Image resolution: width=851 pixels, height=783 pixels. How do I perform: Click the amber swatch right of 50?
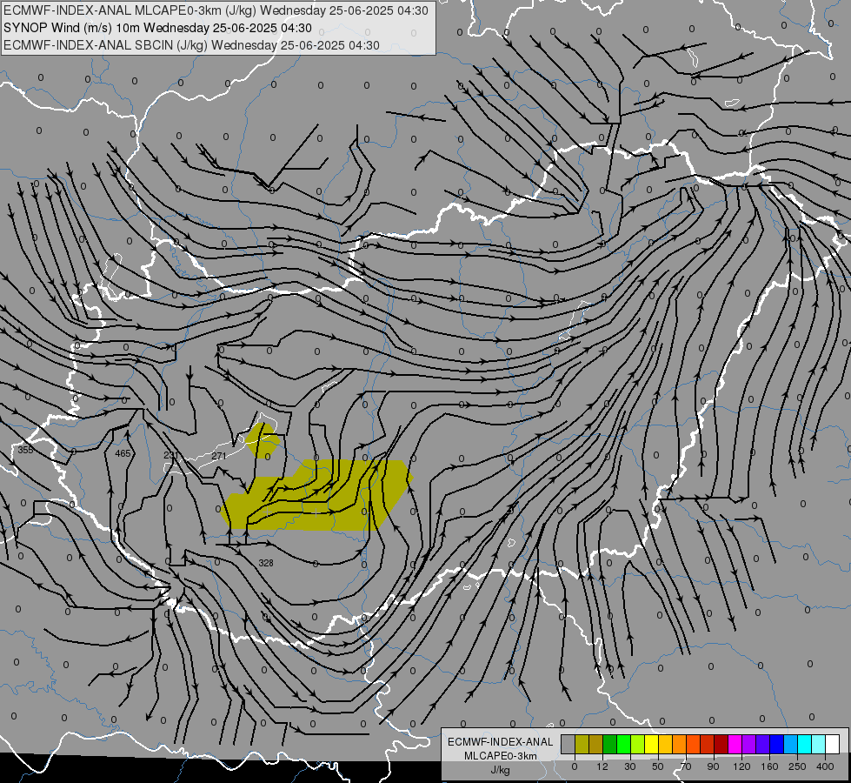click(x=665, y=744)
